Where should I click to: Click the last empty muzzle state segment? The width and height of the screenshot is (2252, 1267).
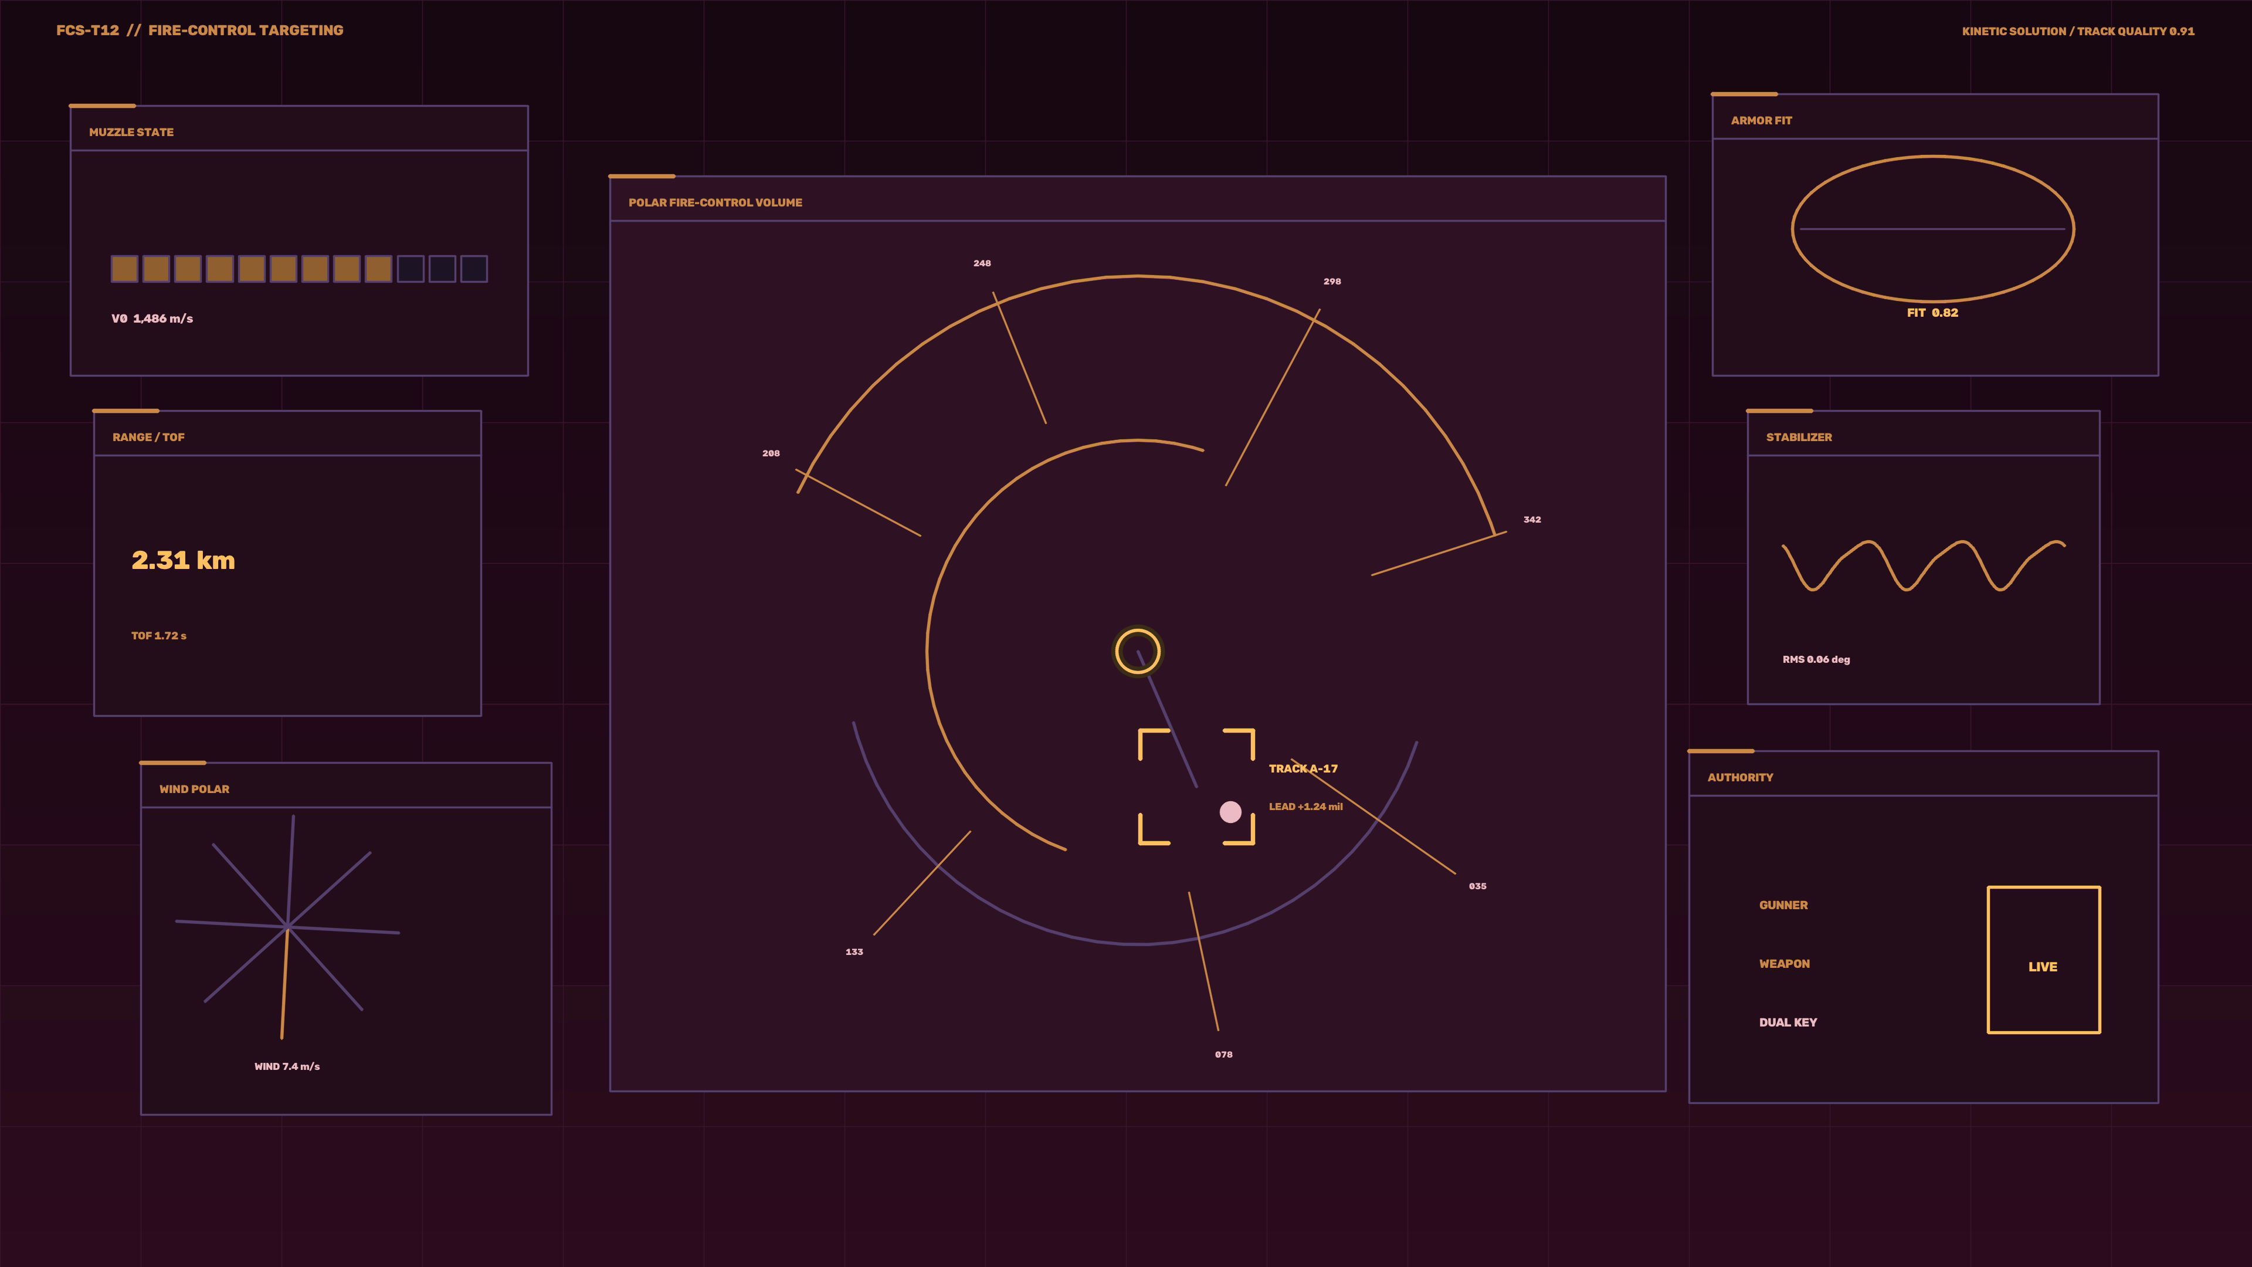pyautogui.click(x=474, y=269)
